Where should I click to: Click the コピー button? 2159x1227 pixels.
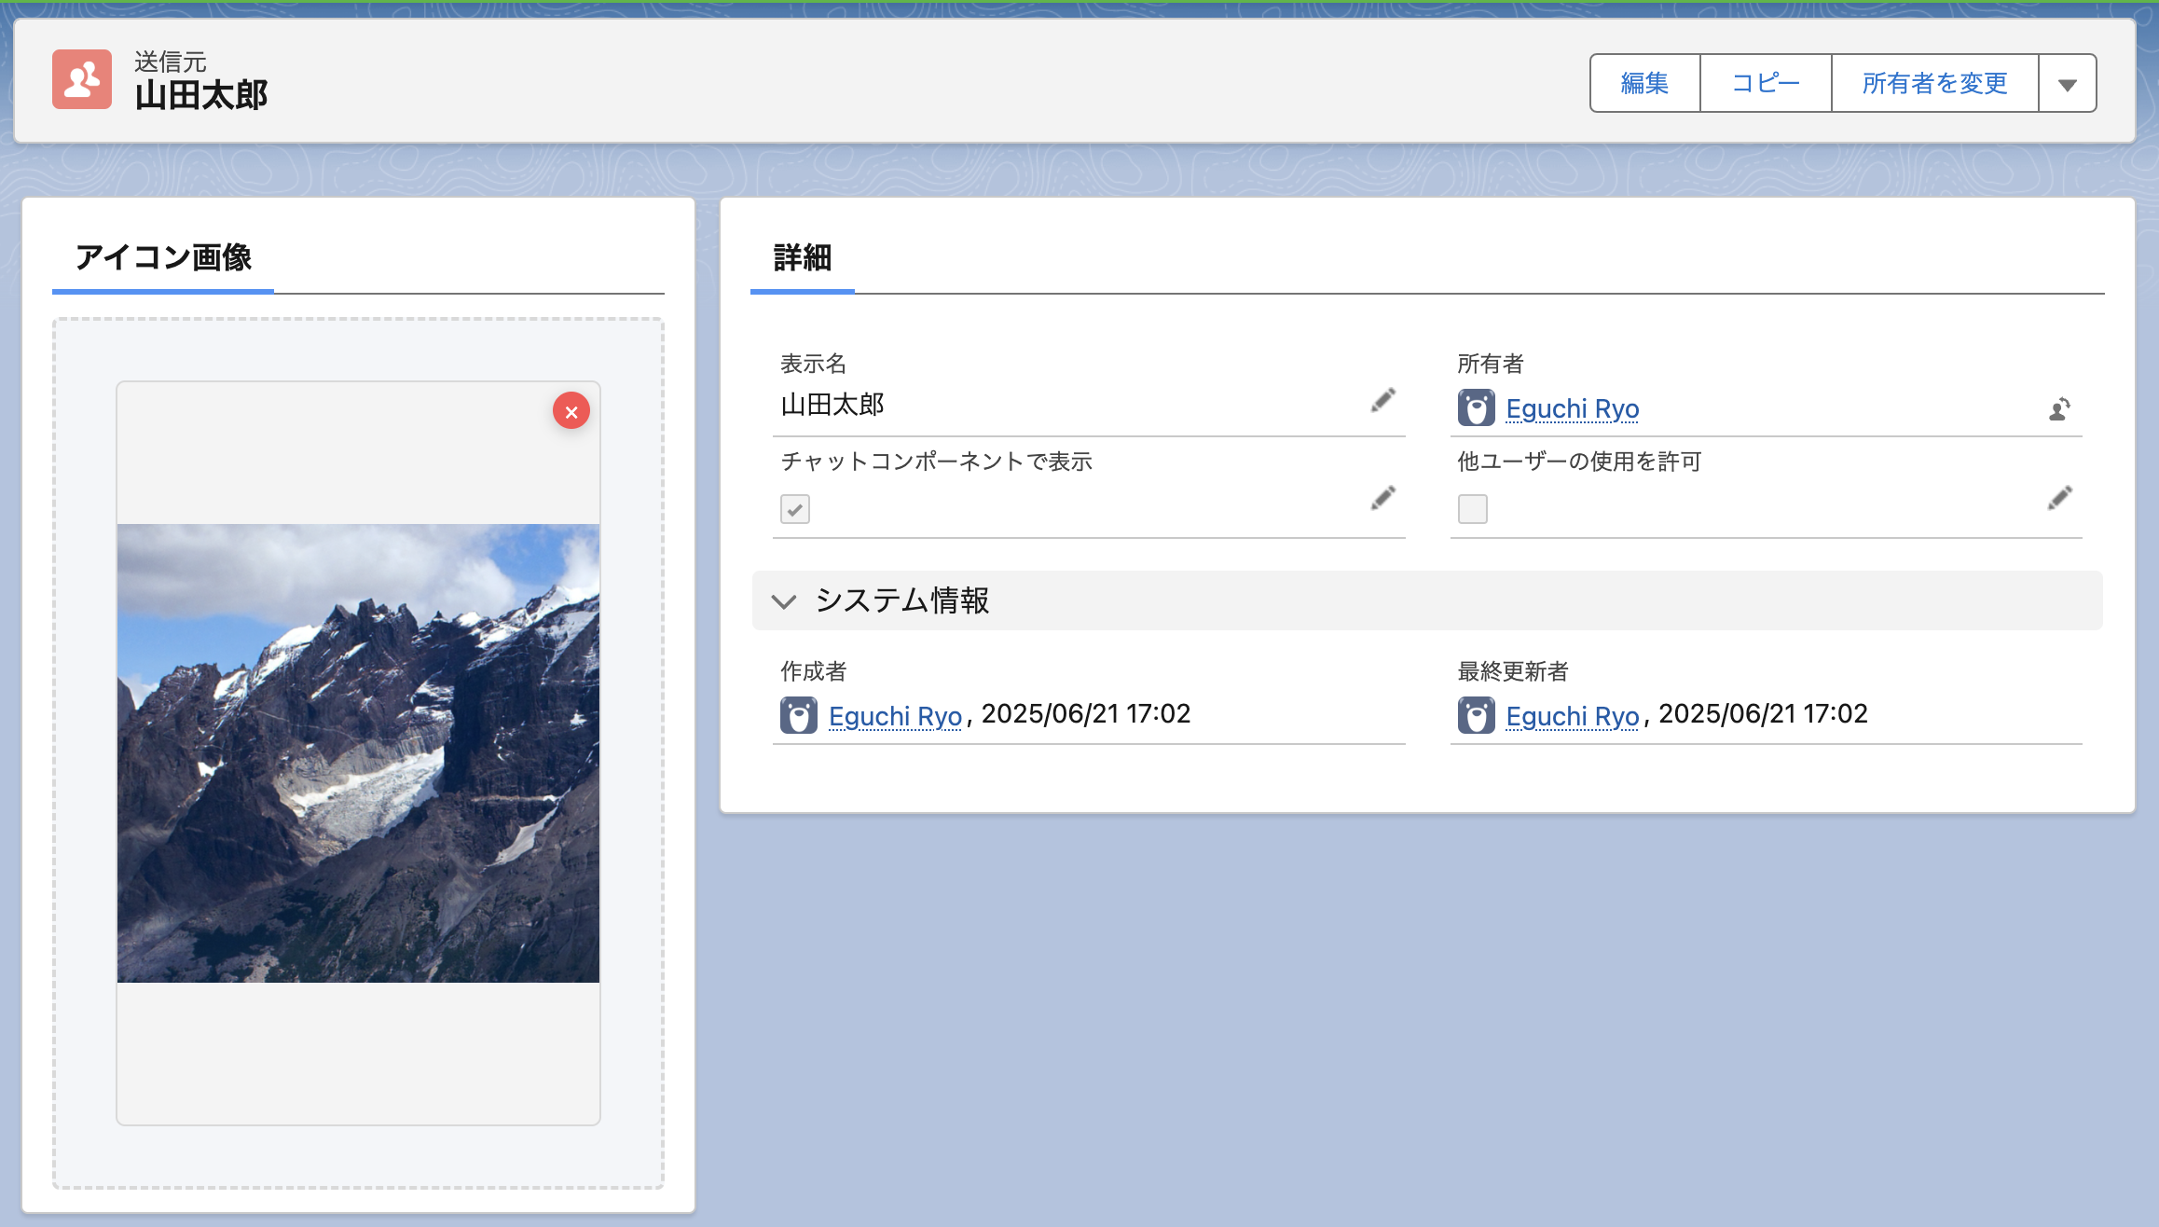[x=1766, y=84]
